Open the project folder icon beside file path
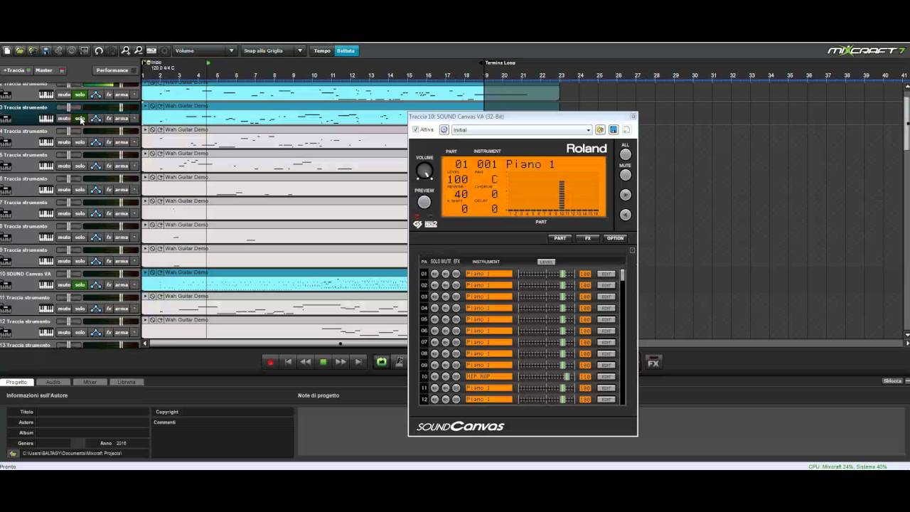 pyautogui.click(x=13, y=453)
